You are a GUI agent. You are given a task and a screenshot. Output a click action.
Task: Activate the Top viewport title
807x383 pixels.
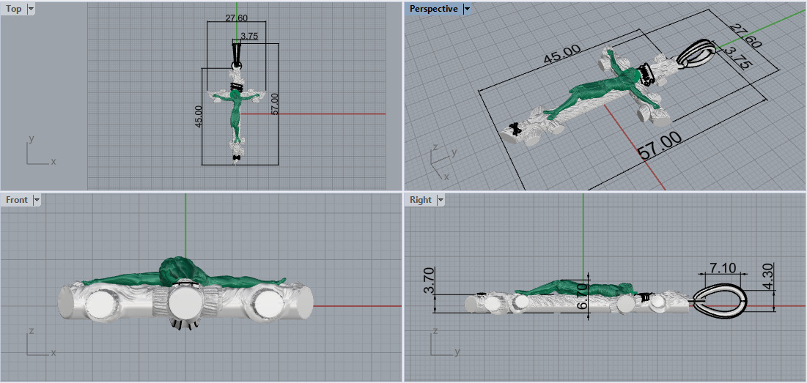[x=13, y=9]
